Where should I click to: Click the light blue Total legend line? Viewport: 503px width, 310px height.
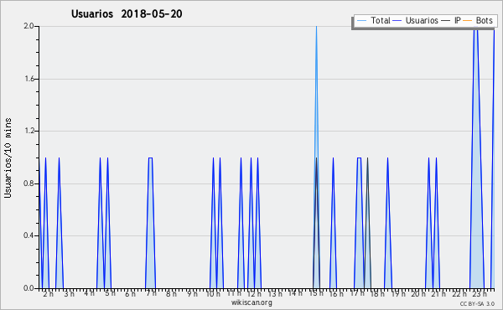point(361,21)
